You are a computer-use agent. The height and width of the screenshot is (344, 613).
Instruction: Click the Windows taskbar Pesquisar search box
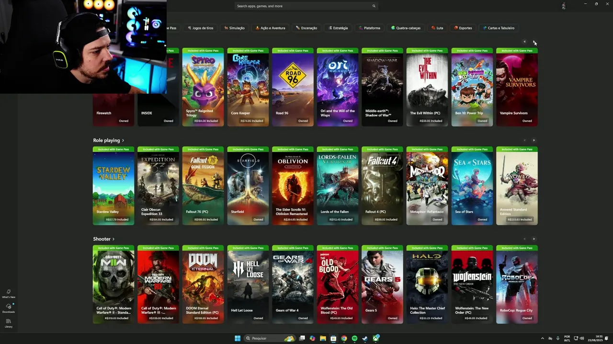[x=270, y=338]
